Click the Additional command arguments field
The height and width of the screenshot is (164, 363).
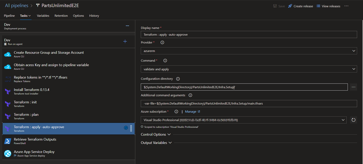(249, 103)
